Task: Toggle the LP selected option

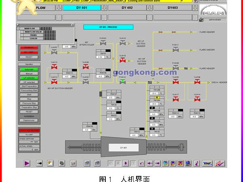Action: [x=29, y=78]
